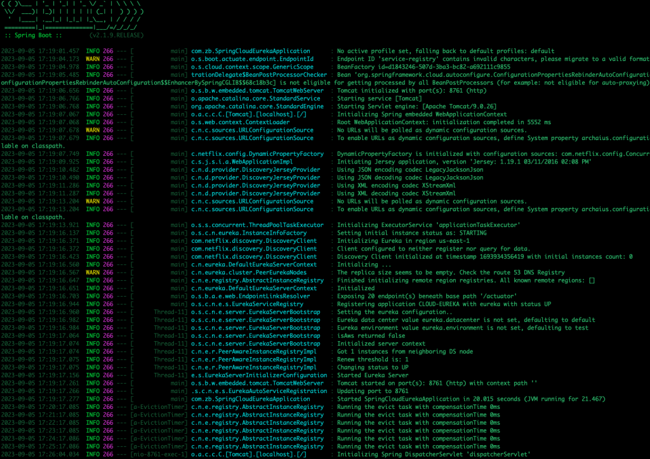This screenshot has height=459, width=650.
Task: Click 'Using XML decoding codec XStreamXml'
Action: [x=396, y=193]
